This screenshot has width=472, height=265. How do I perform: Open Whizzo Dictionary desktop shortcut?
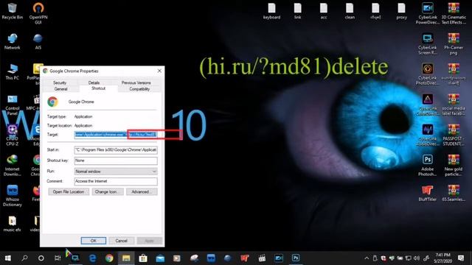[12, 196]
